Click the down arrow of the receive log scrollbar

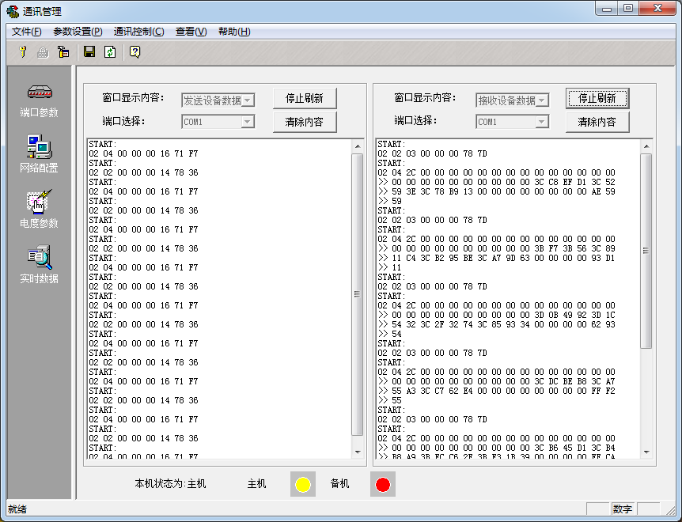point(646,452)
